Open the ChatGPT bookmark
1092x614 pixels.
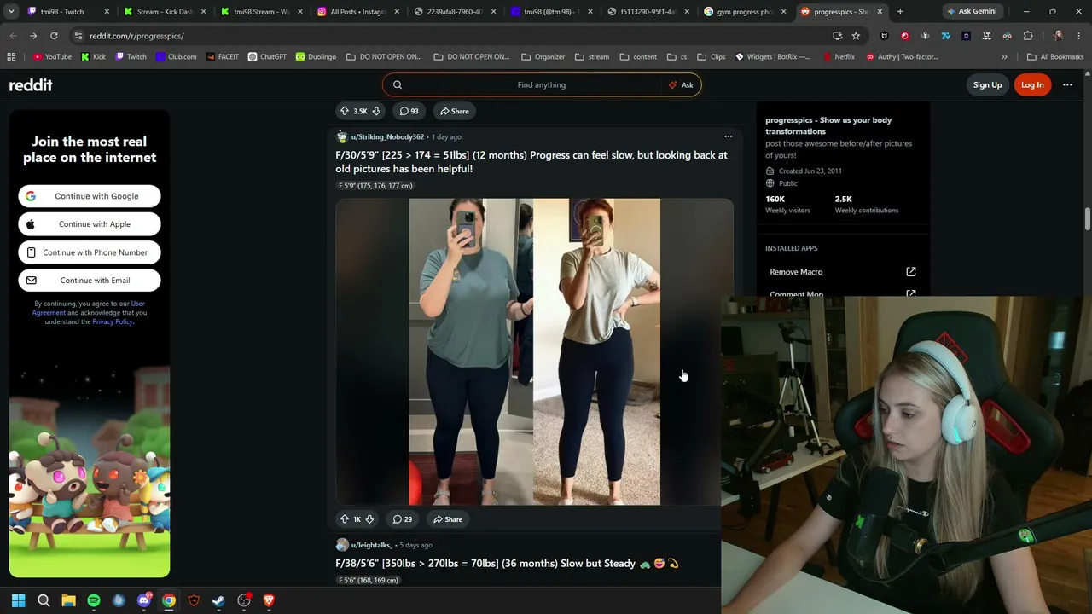coord(267,57)
